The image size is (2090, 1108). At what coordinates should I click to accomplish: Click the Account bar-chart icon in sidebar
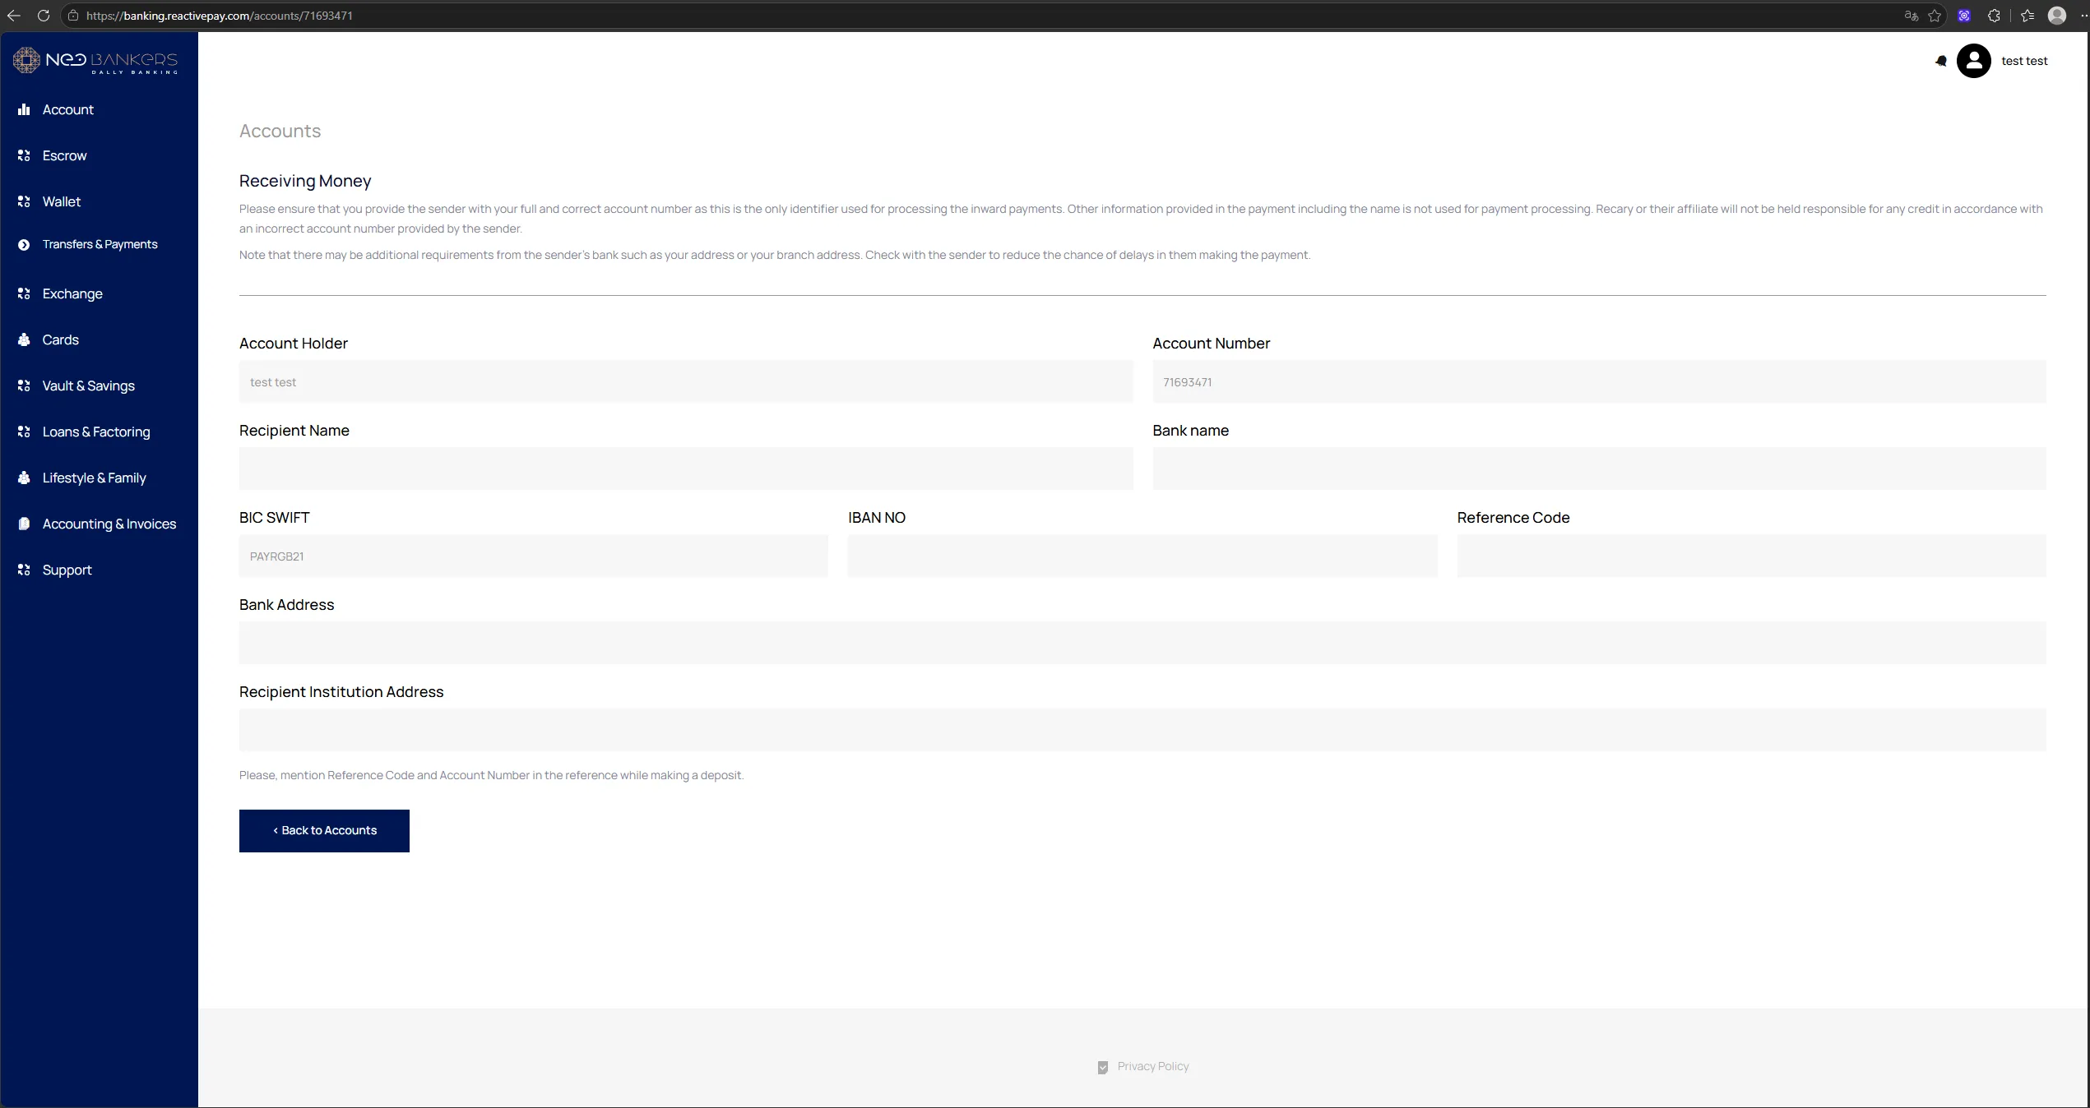pos(24,109)
